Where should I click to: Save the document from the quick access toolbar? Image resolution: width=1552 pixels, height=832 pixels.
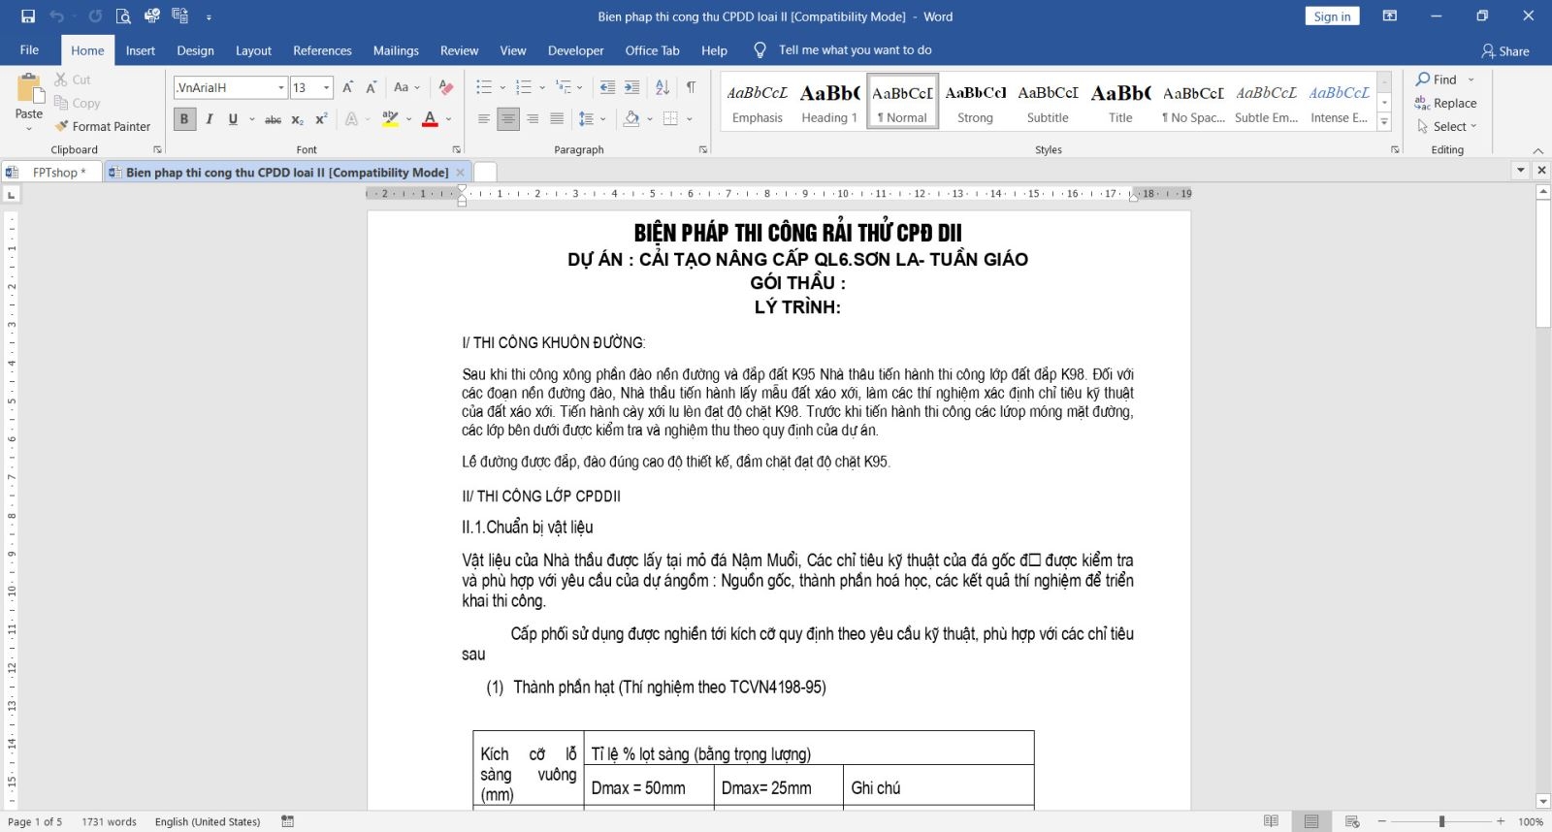click(28, 16)
